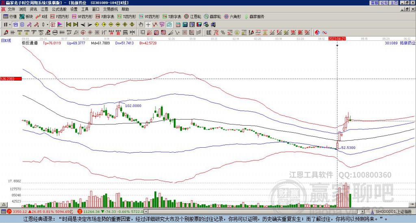Click the 极反通道 indicator name
Viewport: 416px width, 223px height.
click(30, 43)
